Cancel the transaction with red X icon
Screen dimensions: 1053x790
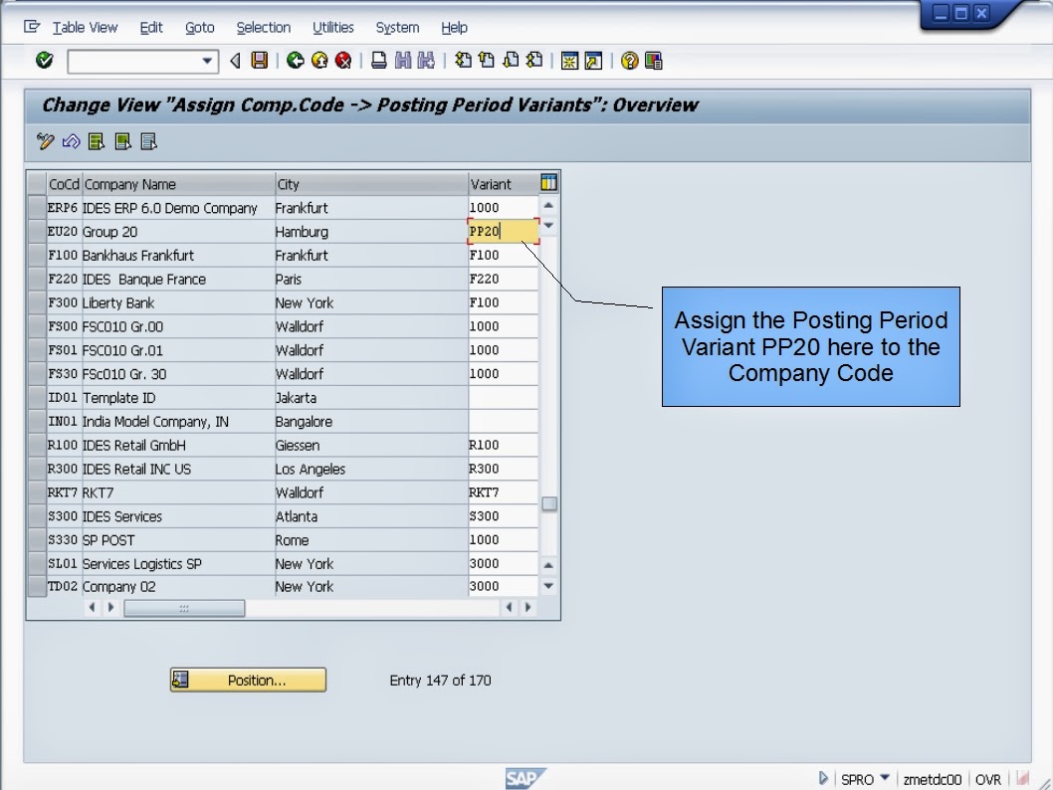point(343,60)
